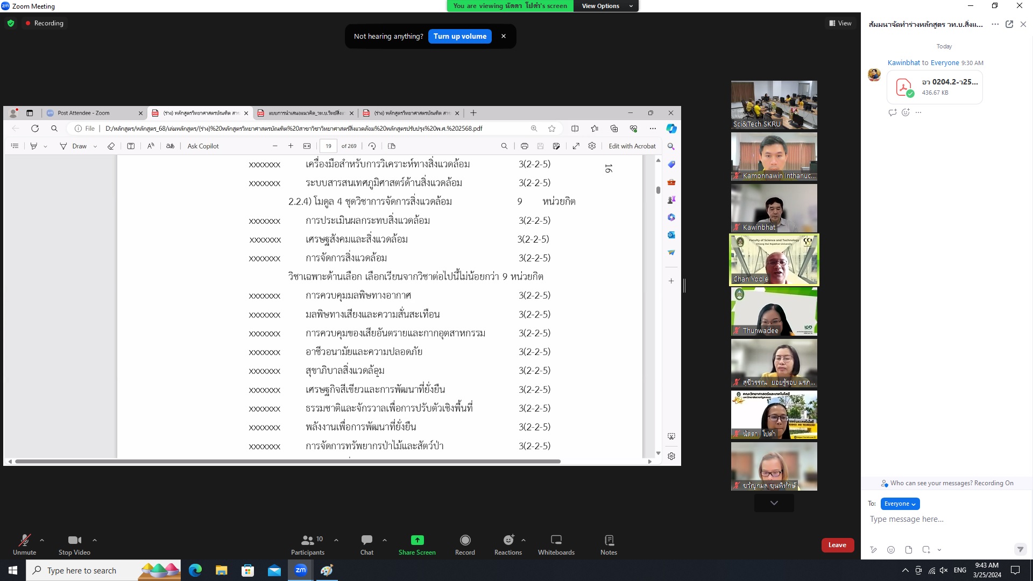Select Chan Yodle video thumbnail
The image size is (1033, 581).
774,259
